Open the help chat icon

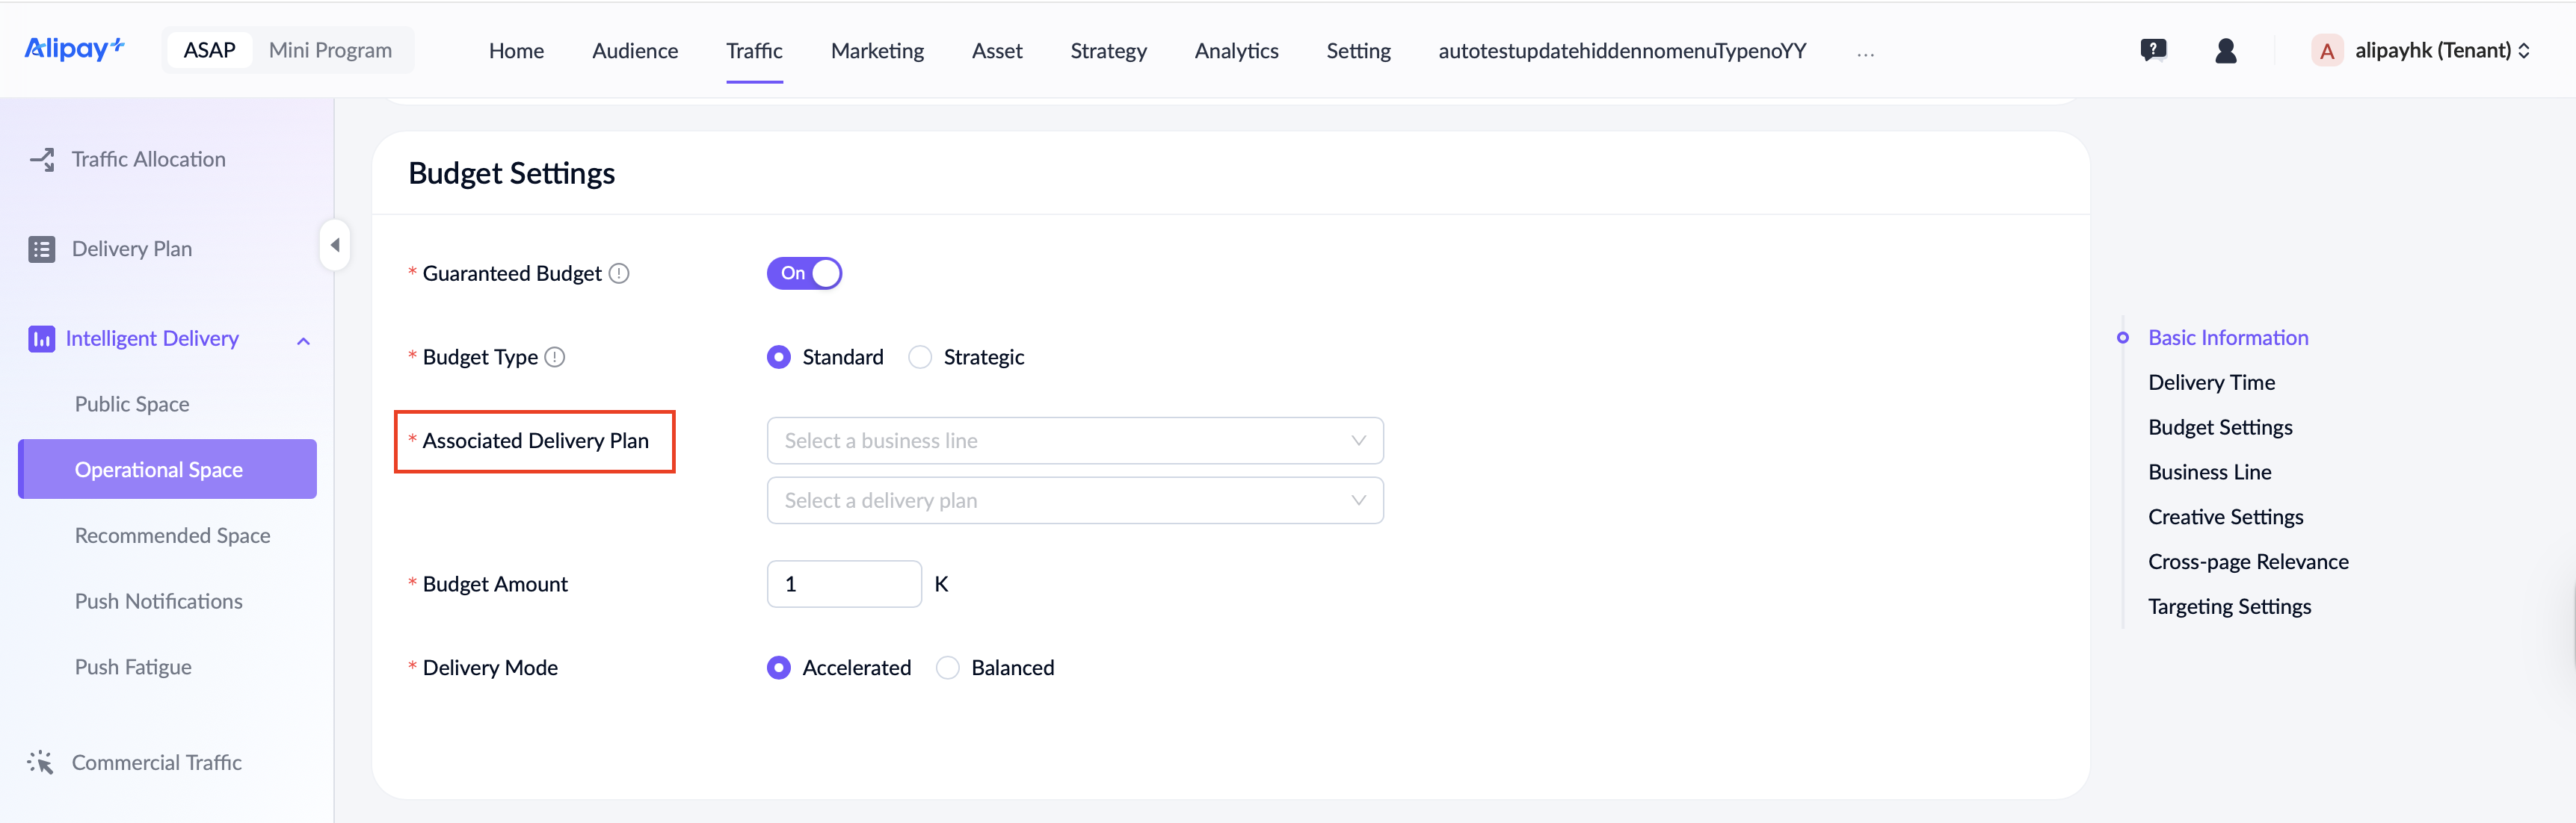point(2152,51)
